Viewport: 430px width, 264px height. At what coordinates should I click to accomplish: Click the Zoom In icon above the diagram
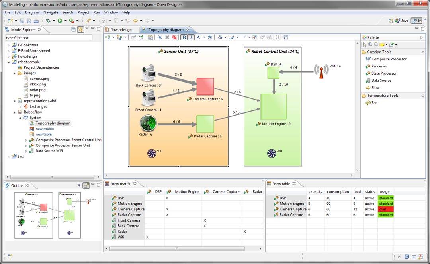[x=370, y=44]
